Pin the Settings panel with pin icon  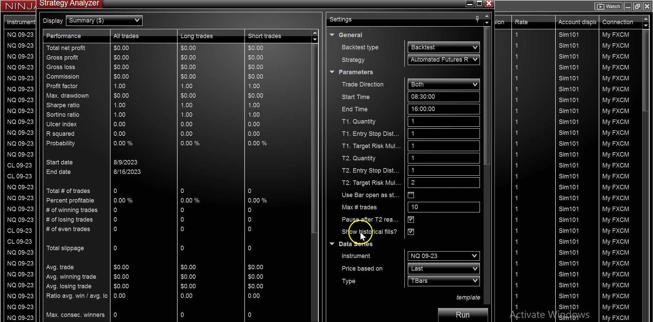(477, 19)
